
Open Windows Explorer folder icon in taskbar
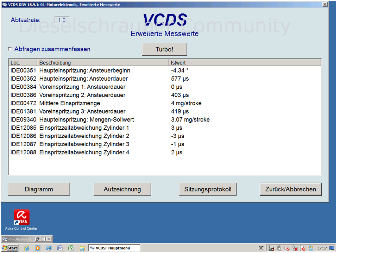click(x=82, y=248)
